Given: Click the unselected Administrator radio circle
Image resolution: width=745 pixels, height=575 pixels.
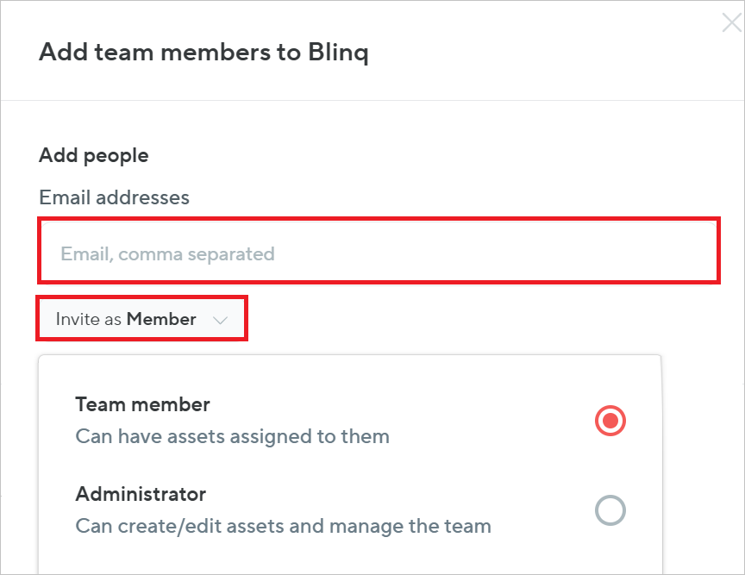Looking at the screenshot, I should tap(610, 510).
